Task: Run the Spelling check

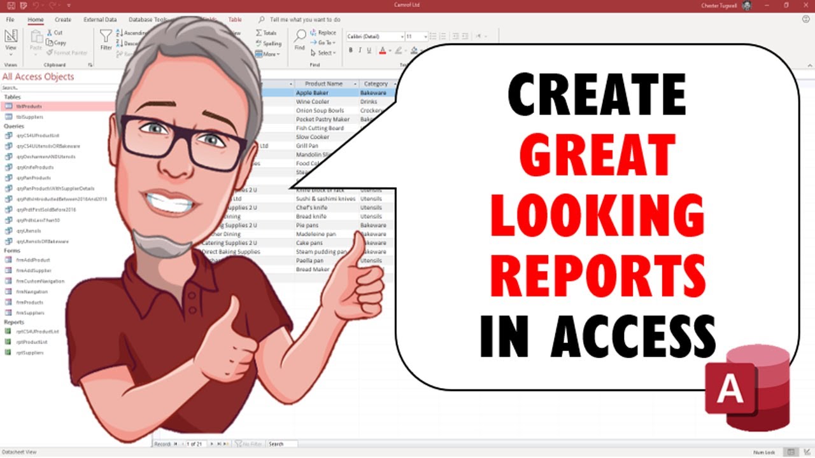Action: tap(269, 43)
